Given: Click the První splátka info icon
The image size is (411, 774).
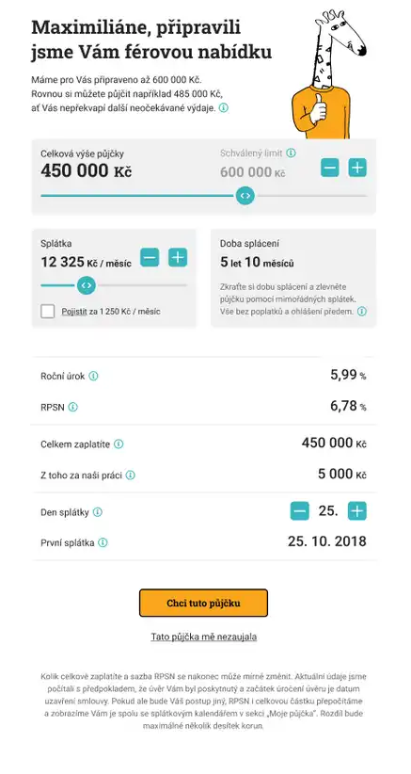Looking at the screenshot, I should tap(103, 543).
